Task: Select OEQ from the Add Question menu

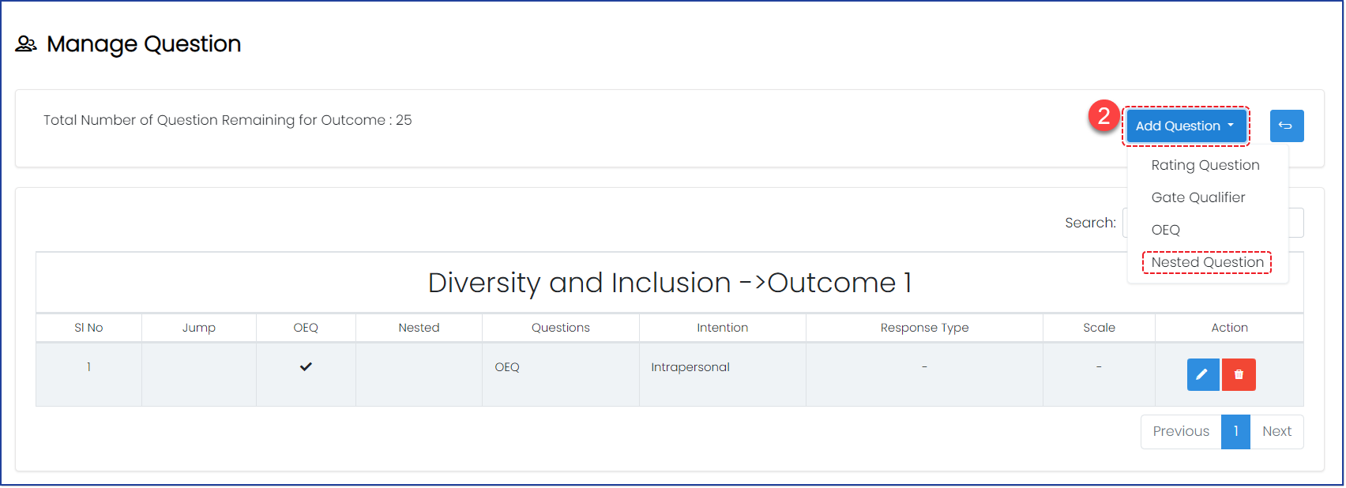Action: (1165, 230)
